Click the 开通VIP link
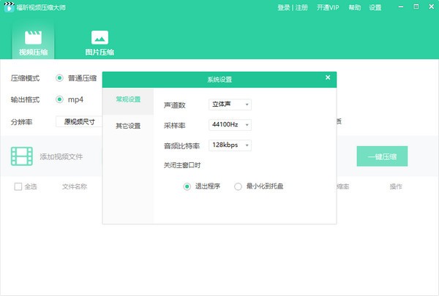 pos(328,8)
